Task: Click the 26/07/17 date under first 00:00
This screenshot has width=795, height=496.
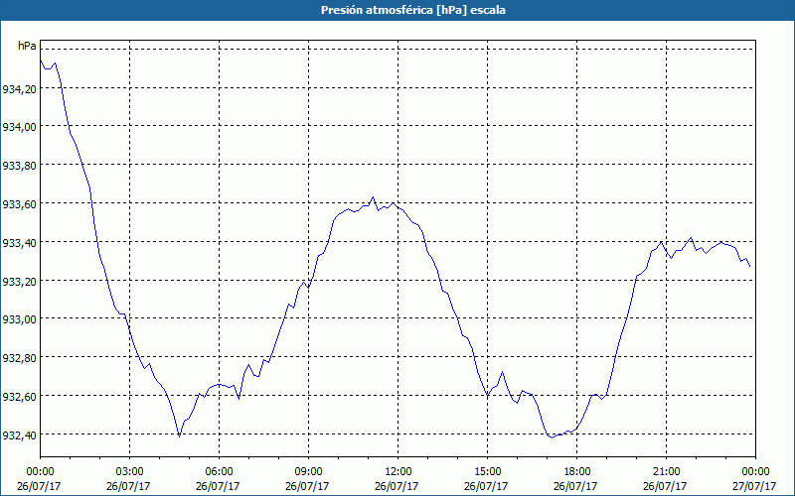Action: pyautogui.click(x=39, y=486)
